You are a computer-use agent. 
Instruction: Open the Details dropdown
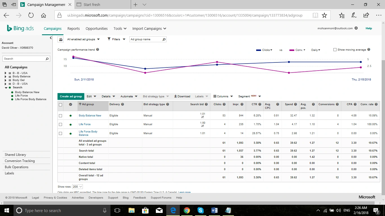(108, 96)
